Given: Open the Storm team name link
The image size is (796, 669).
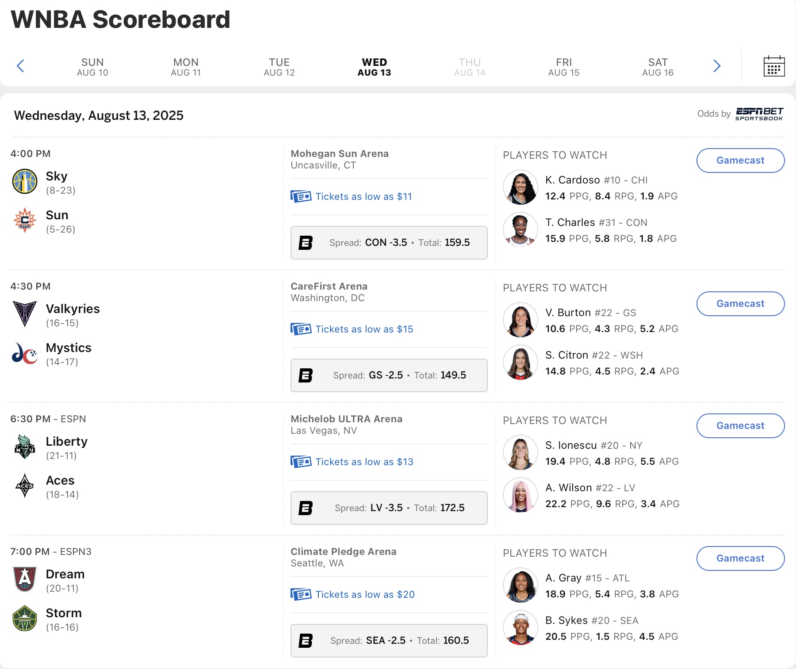Looking at the screenshot, I should coord(64,613).
